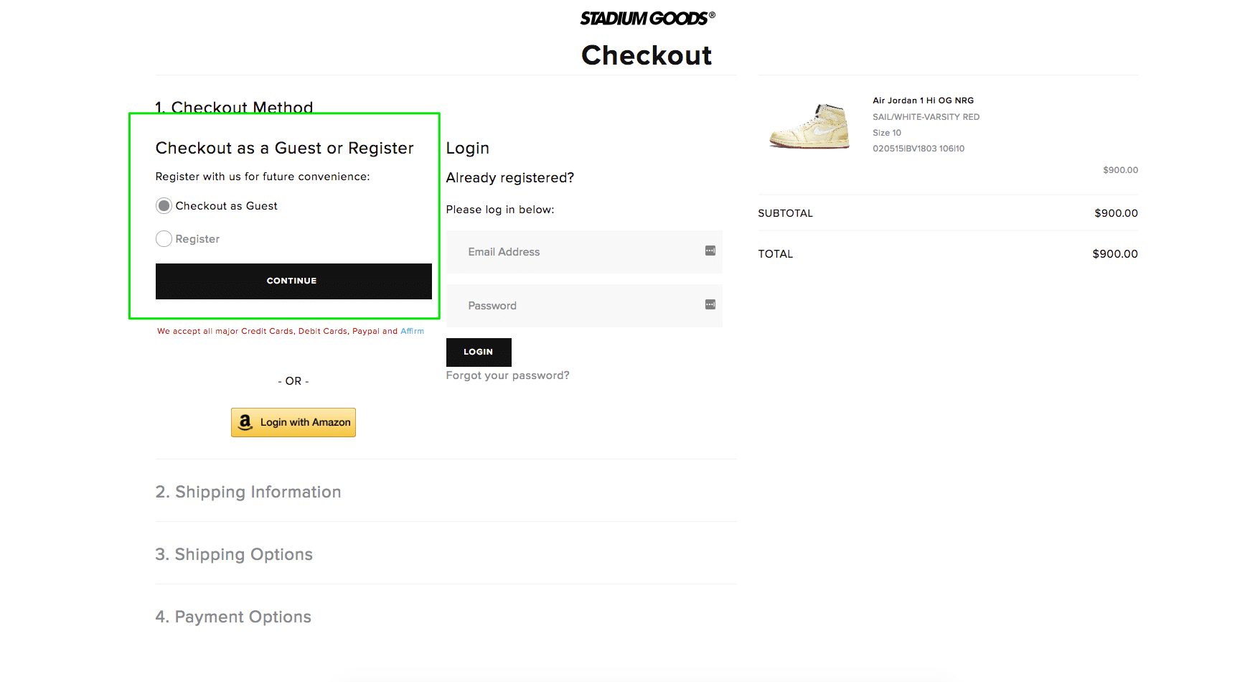Click the Login button

click(x=479, y=352)
